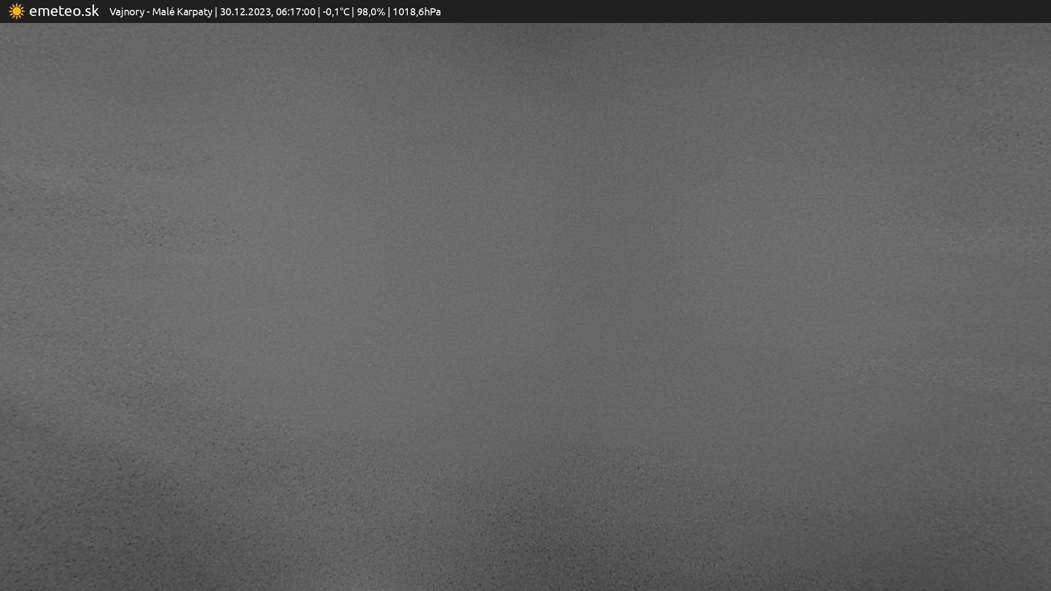Click the 1018,6hPa pressure reading
Screen dimensions: 1051x591
(x=417, y=12)
